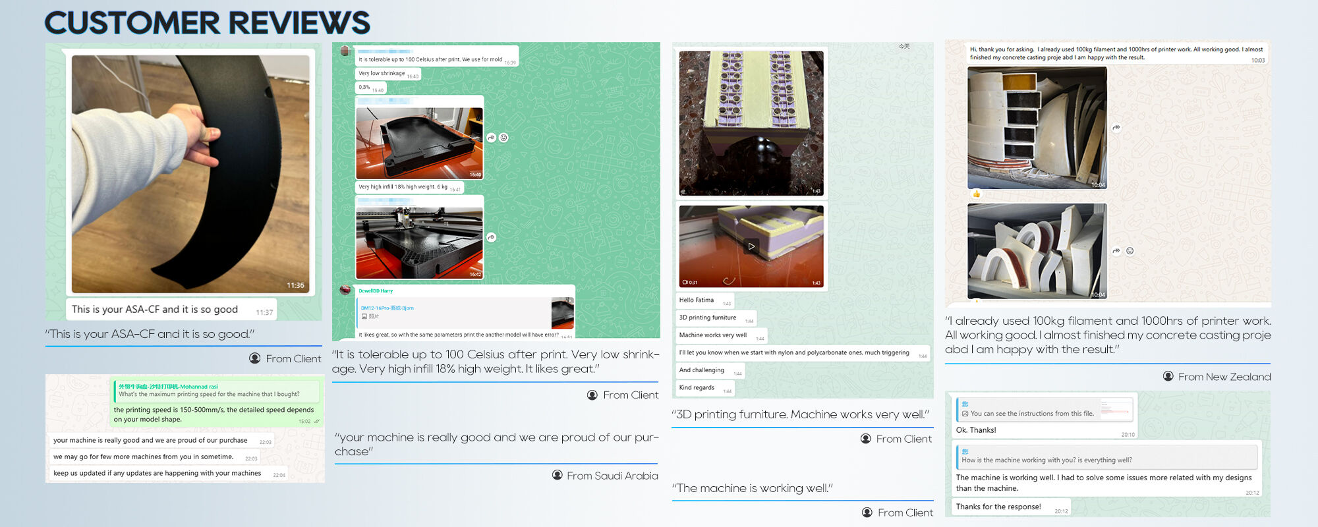Click forward icon beside black tray photo
The height and width of the screenshot is (527, 1318).
point(491,138)
